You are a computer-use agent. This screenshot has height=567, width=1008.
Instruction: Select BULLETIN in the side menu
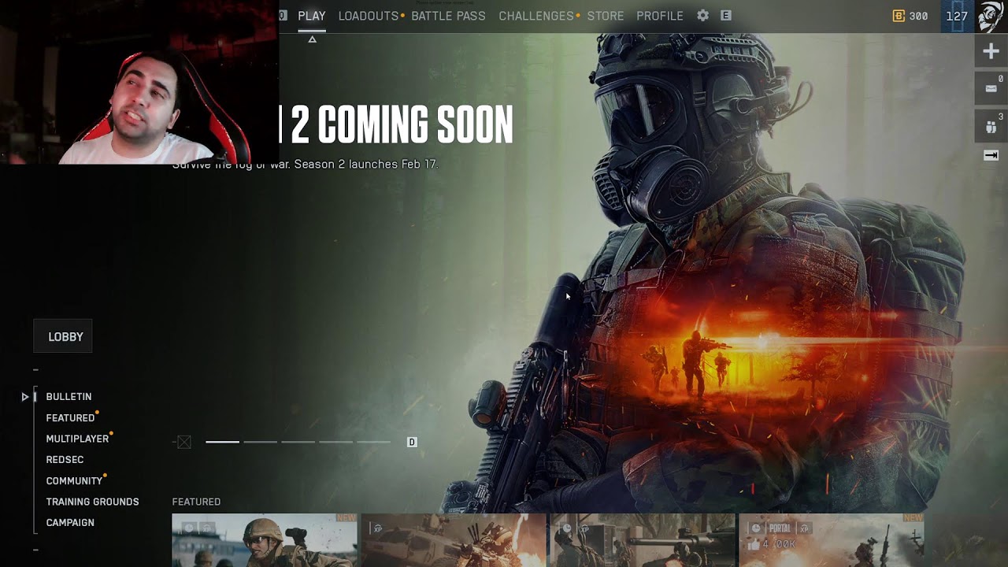pos(69,397)
